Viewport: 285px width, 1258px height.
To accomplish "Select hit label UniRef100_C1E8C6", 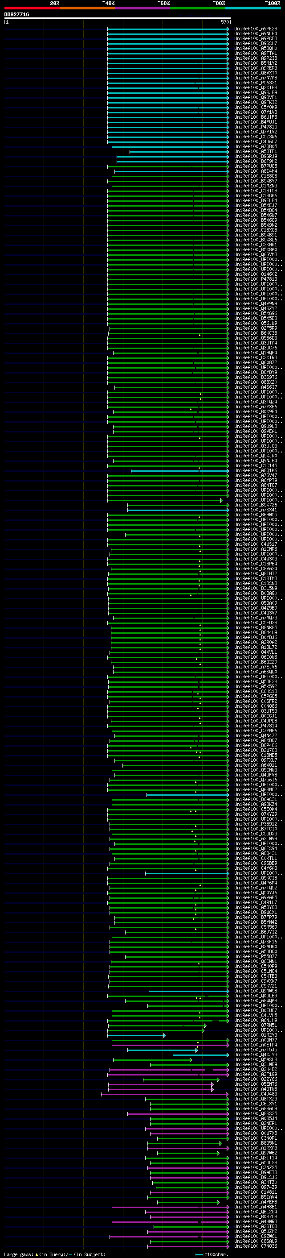I will (255, 176).
